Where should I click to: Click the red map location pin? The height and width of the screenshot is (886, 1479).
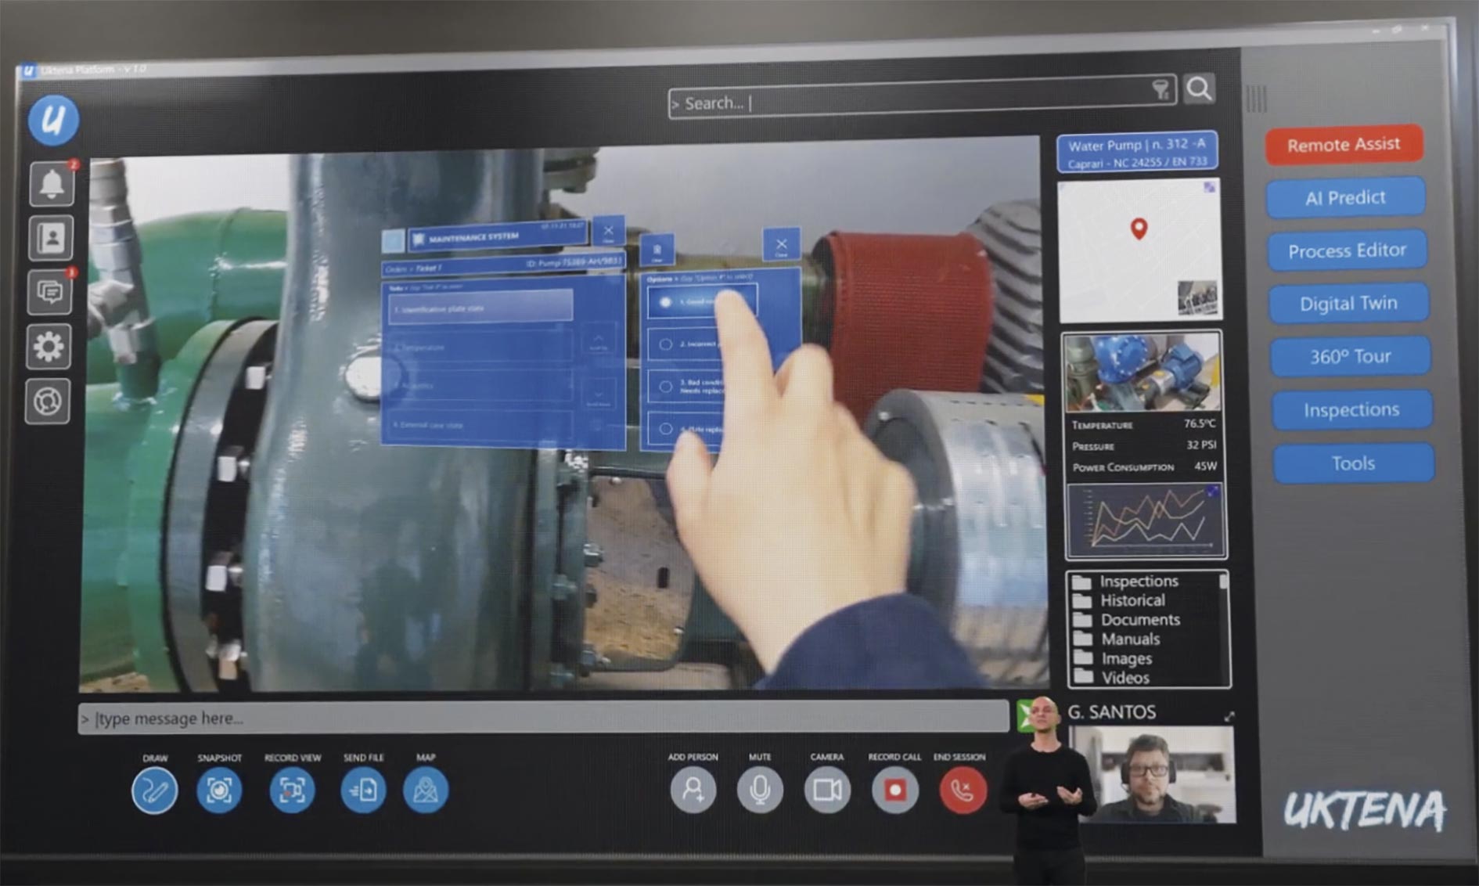[1139, 229]
